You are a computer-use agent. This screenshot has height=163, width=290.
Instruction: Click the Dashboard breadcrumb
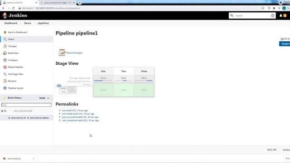coord(11,23)
